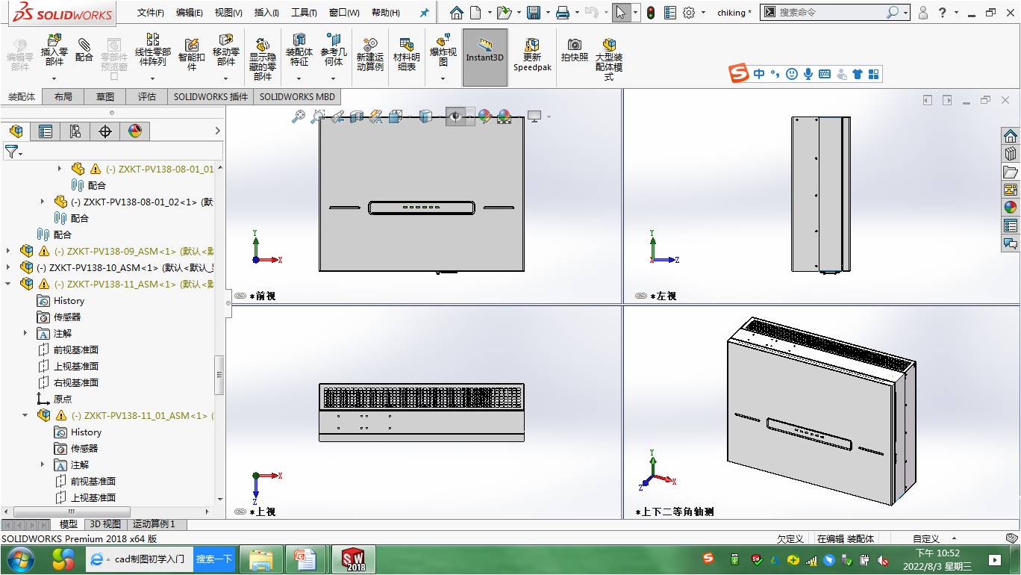1021x575 pixels.
Task: Click the 材料明细表 icon
Action: pyautogui.click(x=406, y=51)
